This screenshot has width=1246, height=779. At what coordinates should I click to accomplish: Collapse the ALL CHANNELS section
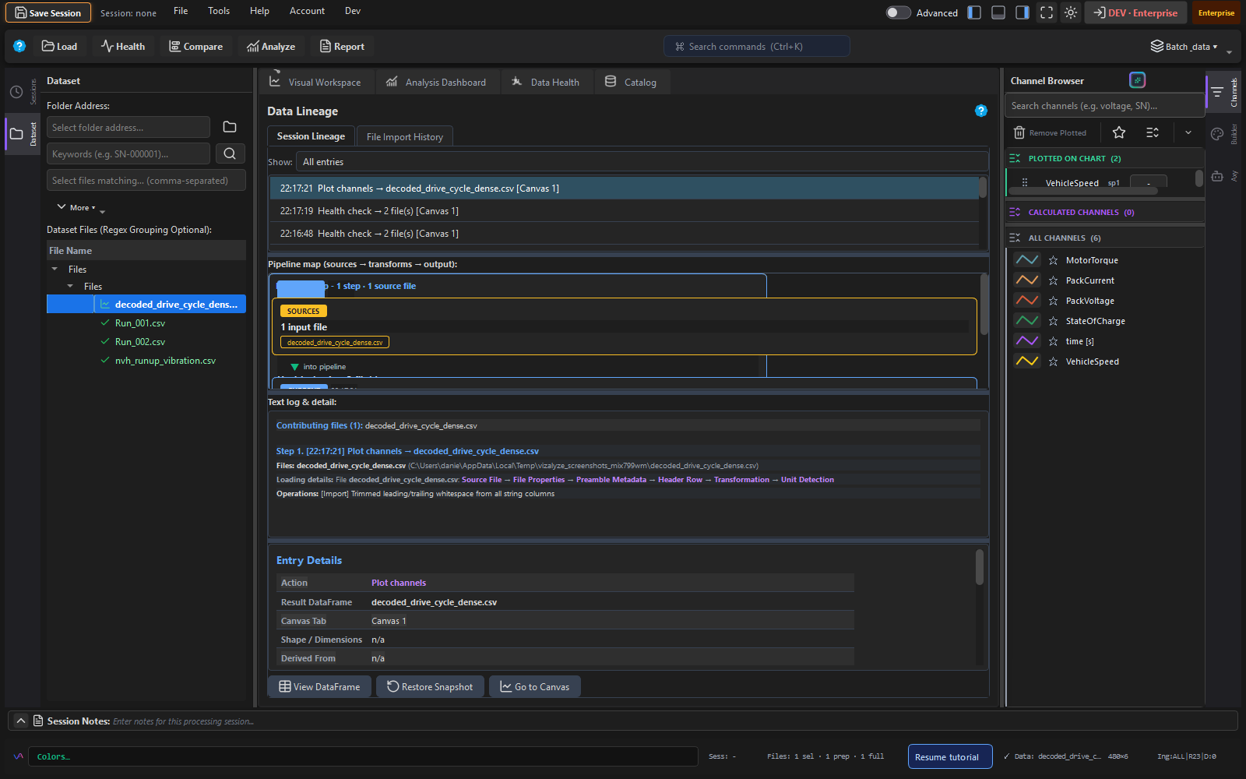[1015, 238]
